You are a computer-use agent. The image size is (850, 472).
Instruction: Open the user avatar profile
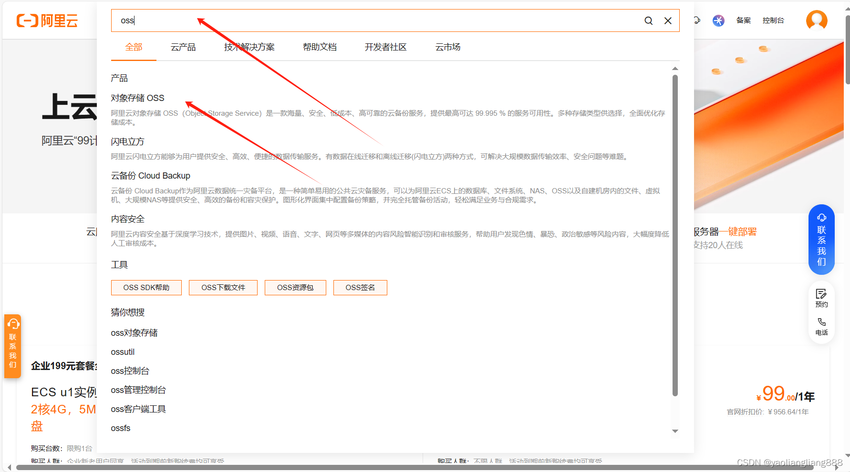point(817,20)
